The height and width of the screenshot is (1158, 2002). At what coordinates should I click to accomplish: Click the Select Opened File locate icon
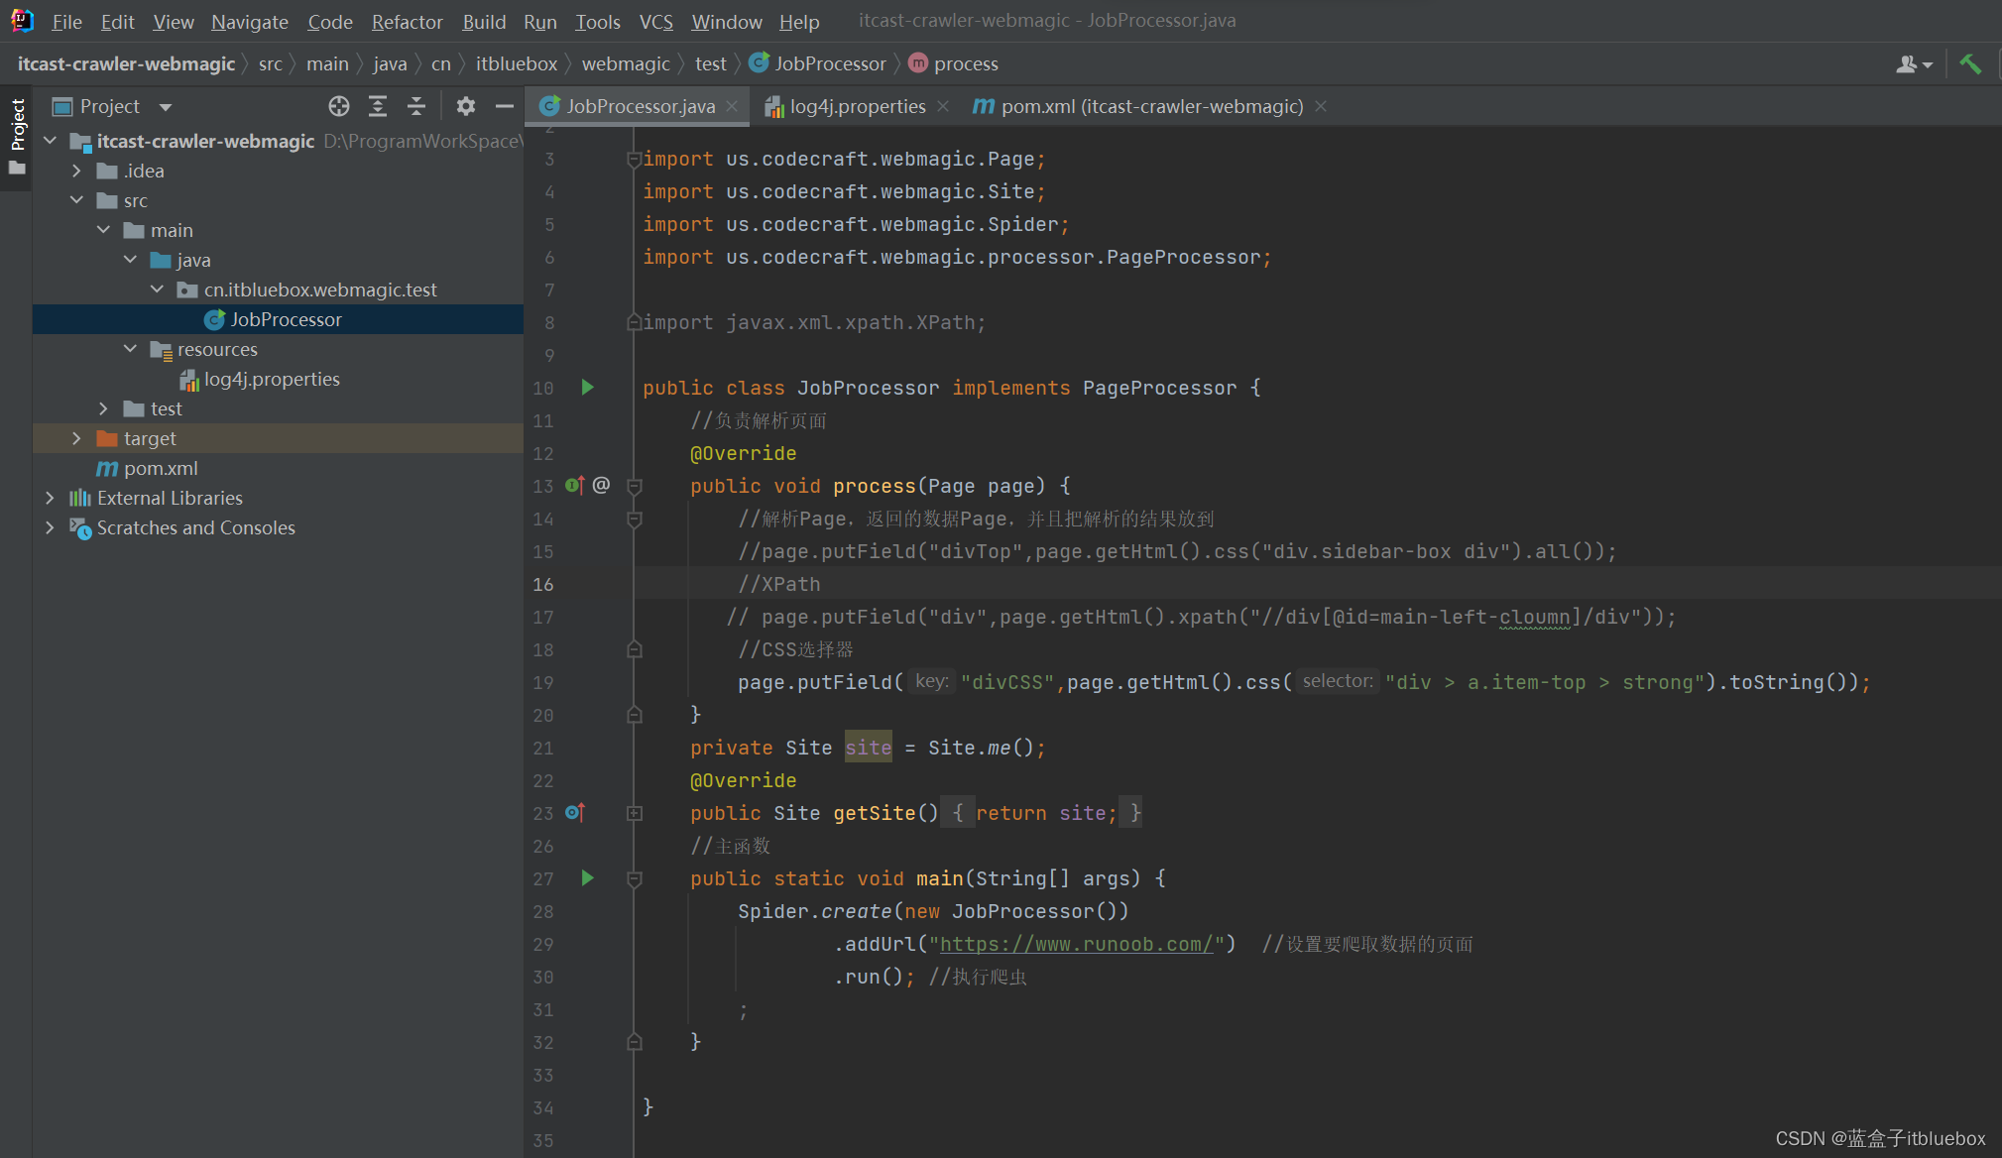click(x=339, y=106)
